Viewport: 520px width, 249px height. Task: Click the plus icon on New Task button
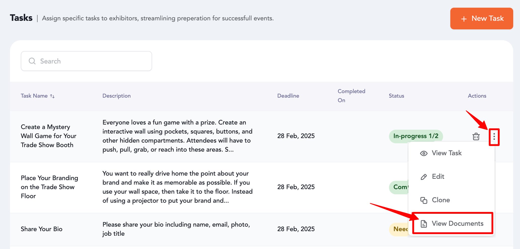click(x=464, y=18)
